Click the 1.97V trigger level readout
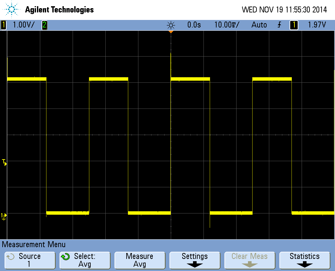The height and width of the screenshot is (271, 335). [317, 25]
